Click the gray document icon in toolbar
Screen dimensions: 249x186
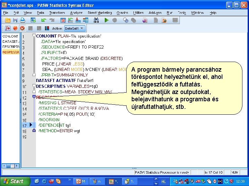156,20
